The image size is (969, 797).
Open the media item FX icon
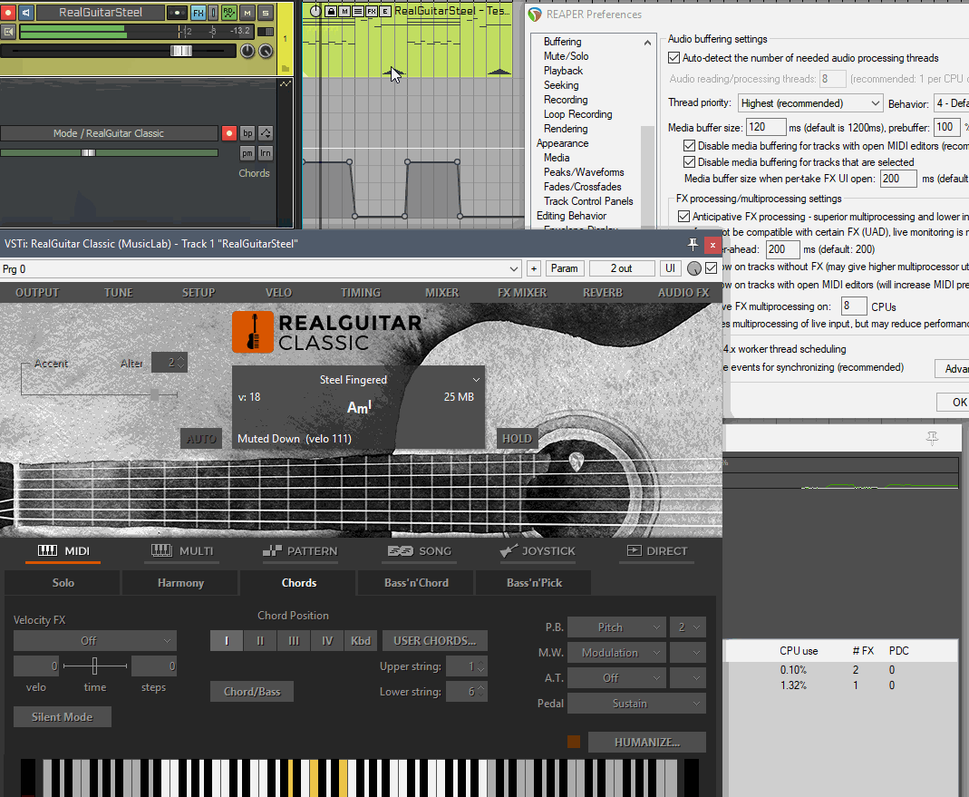tap(372, 11)
